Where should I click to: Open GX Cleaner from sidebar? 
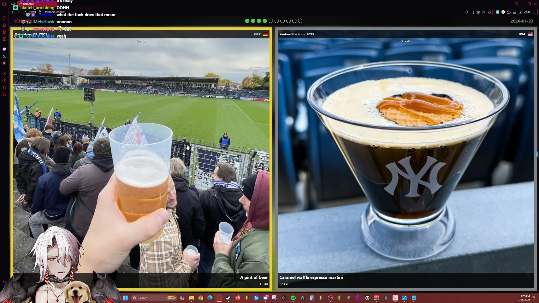click(4, 25)
